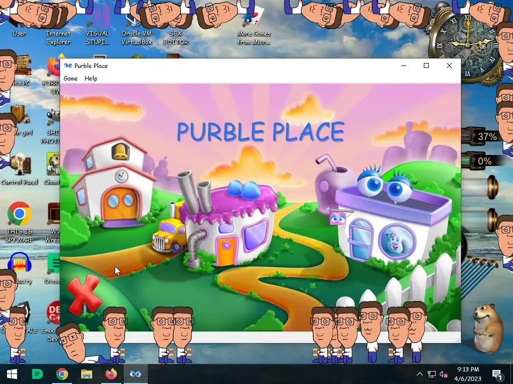
Task: Open the green chat app in taskbar
Action: coord(37,374)
